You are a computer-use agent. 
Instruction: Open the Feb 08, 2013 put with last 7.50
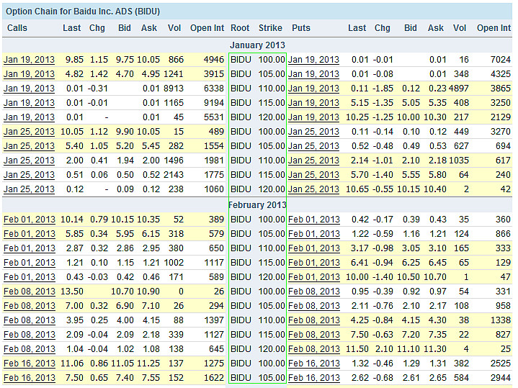tap(314, 335)
